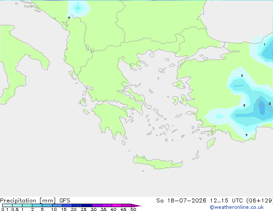Click the 30–35 mm purple legend swatch

pyautogui.click(x=97, y=205)
